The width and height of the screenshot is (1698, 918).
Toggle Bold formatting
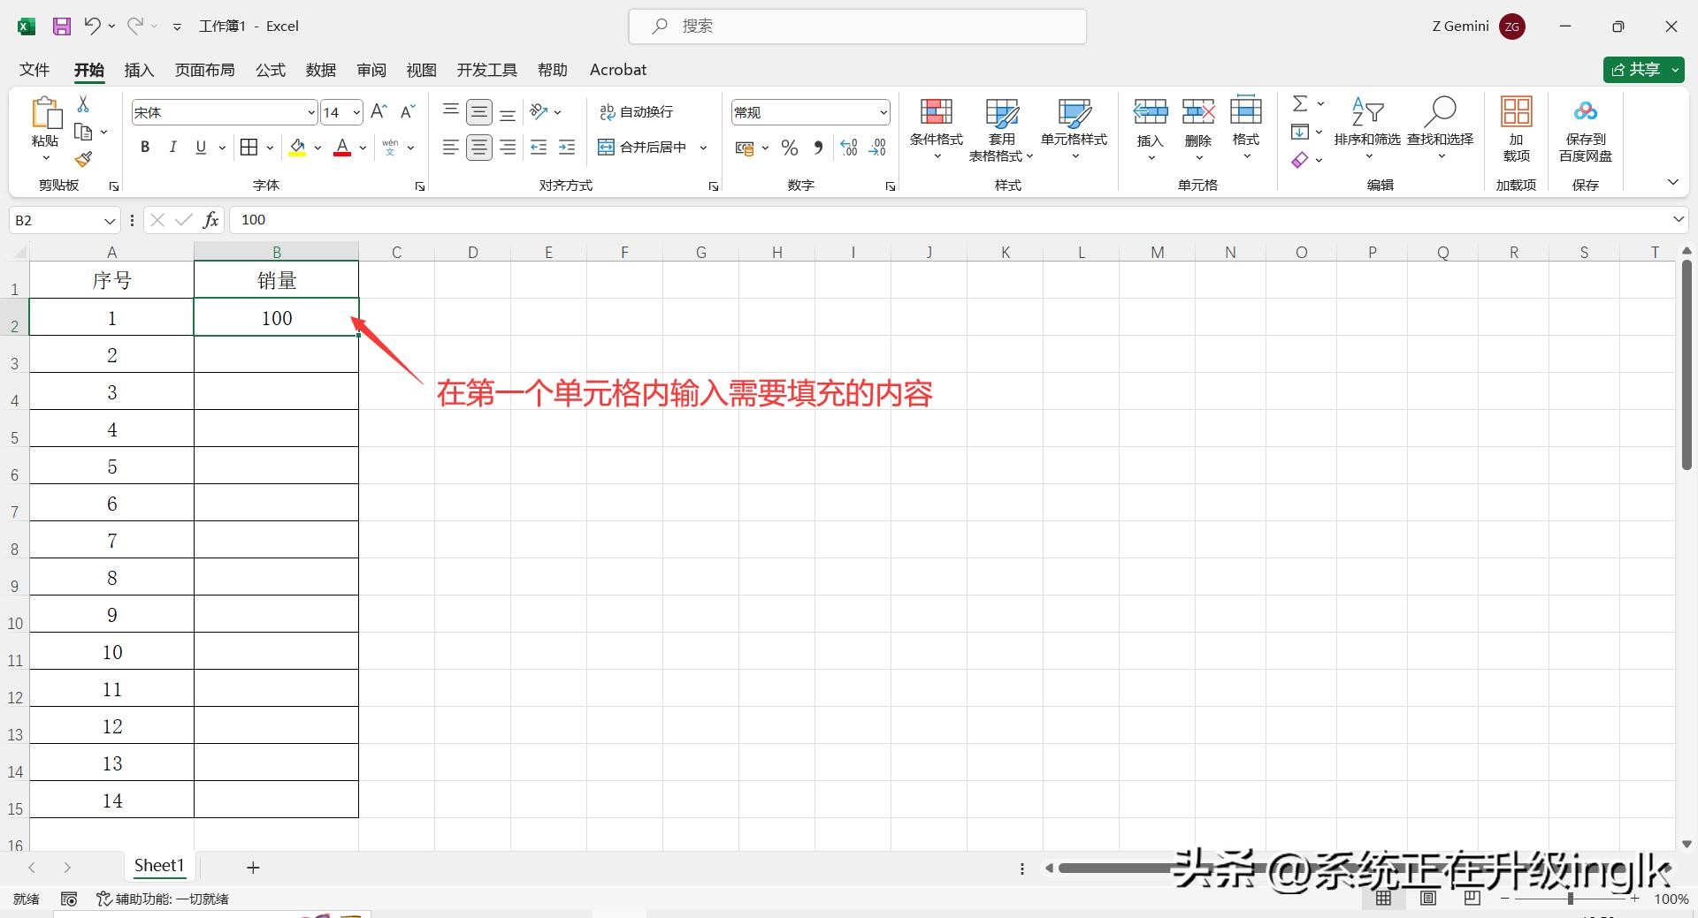(x=145, y=148)
